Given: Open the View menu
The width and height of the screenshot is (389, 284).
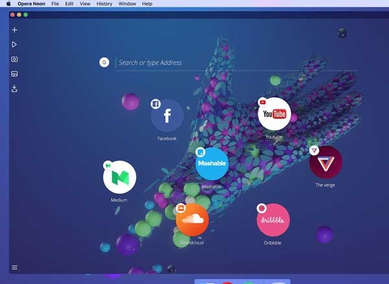Looking at the screenshot, I should pyautogui.click(x=85, y=4).
